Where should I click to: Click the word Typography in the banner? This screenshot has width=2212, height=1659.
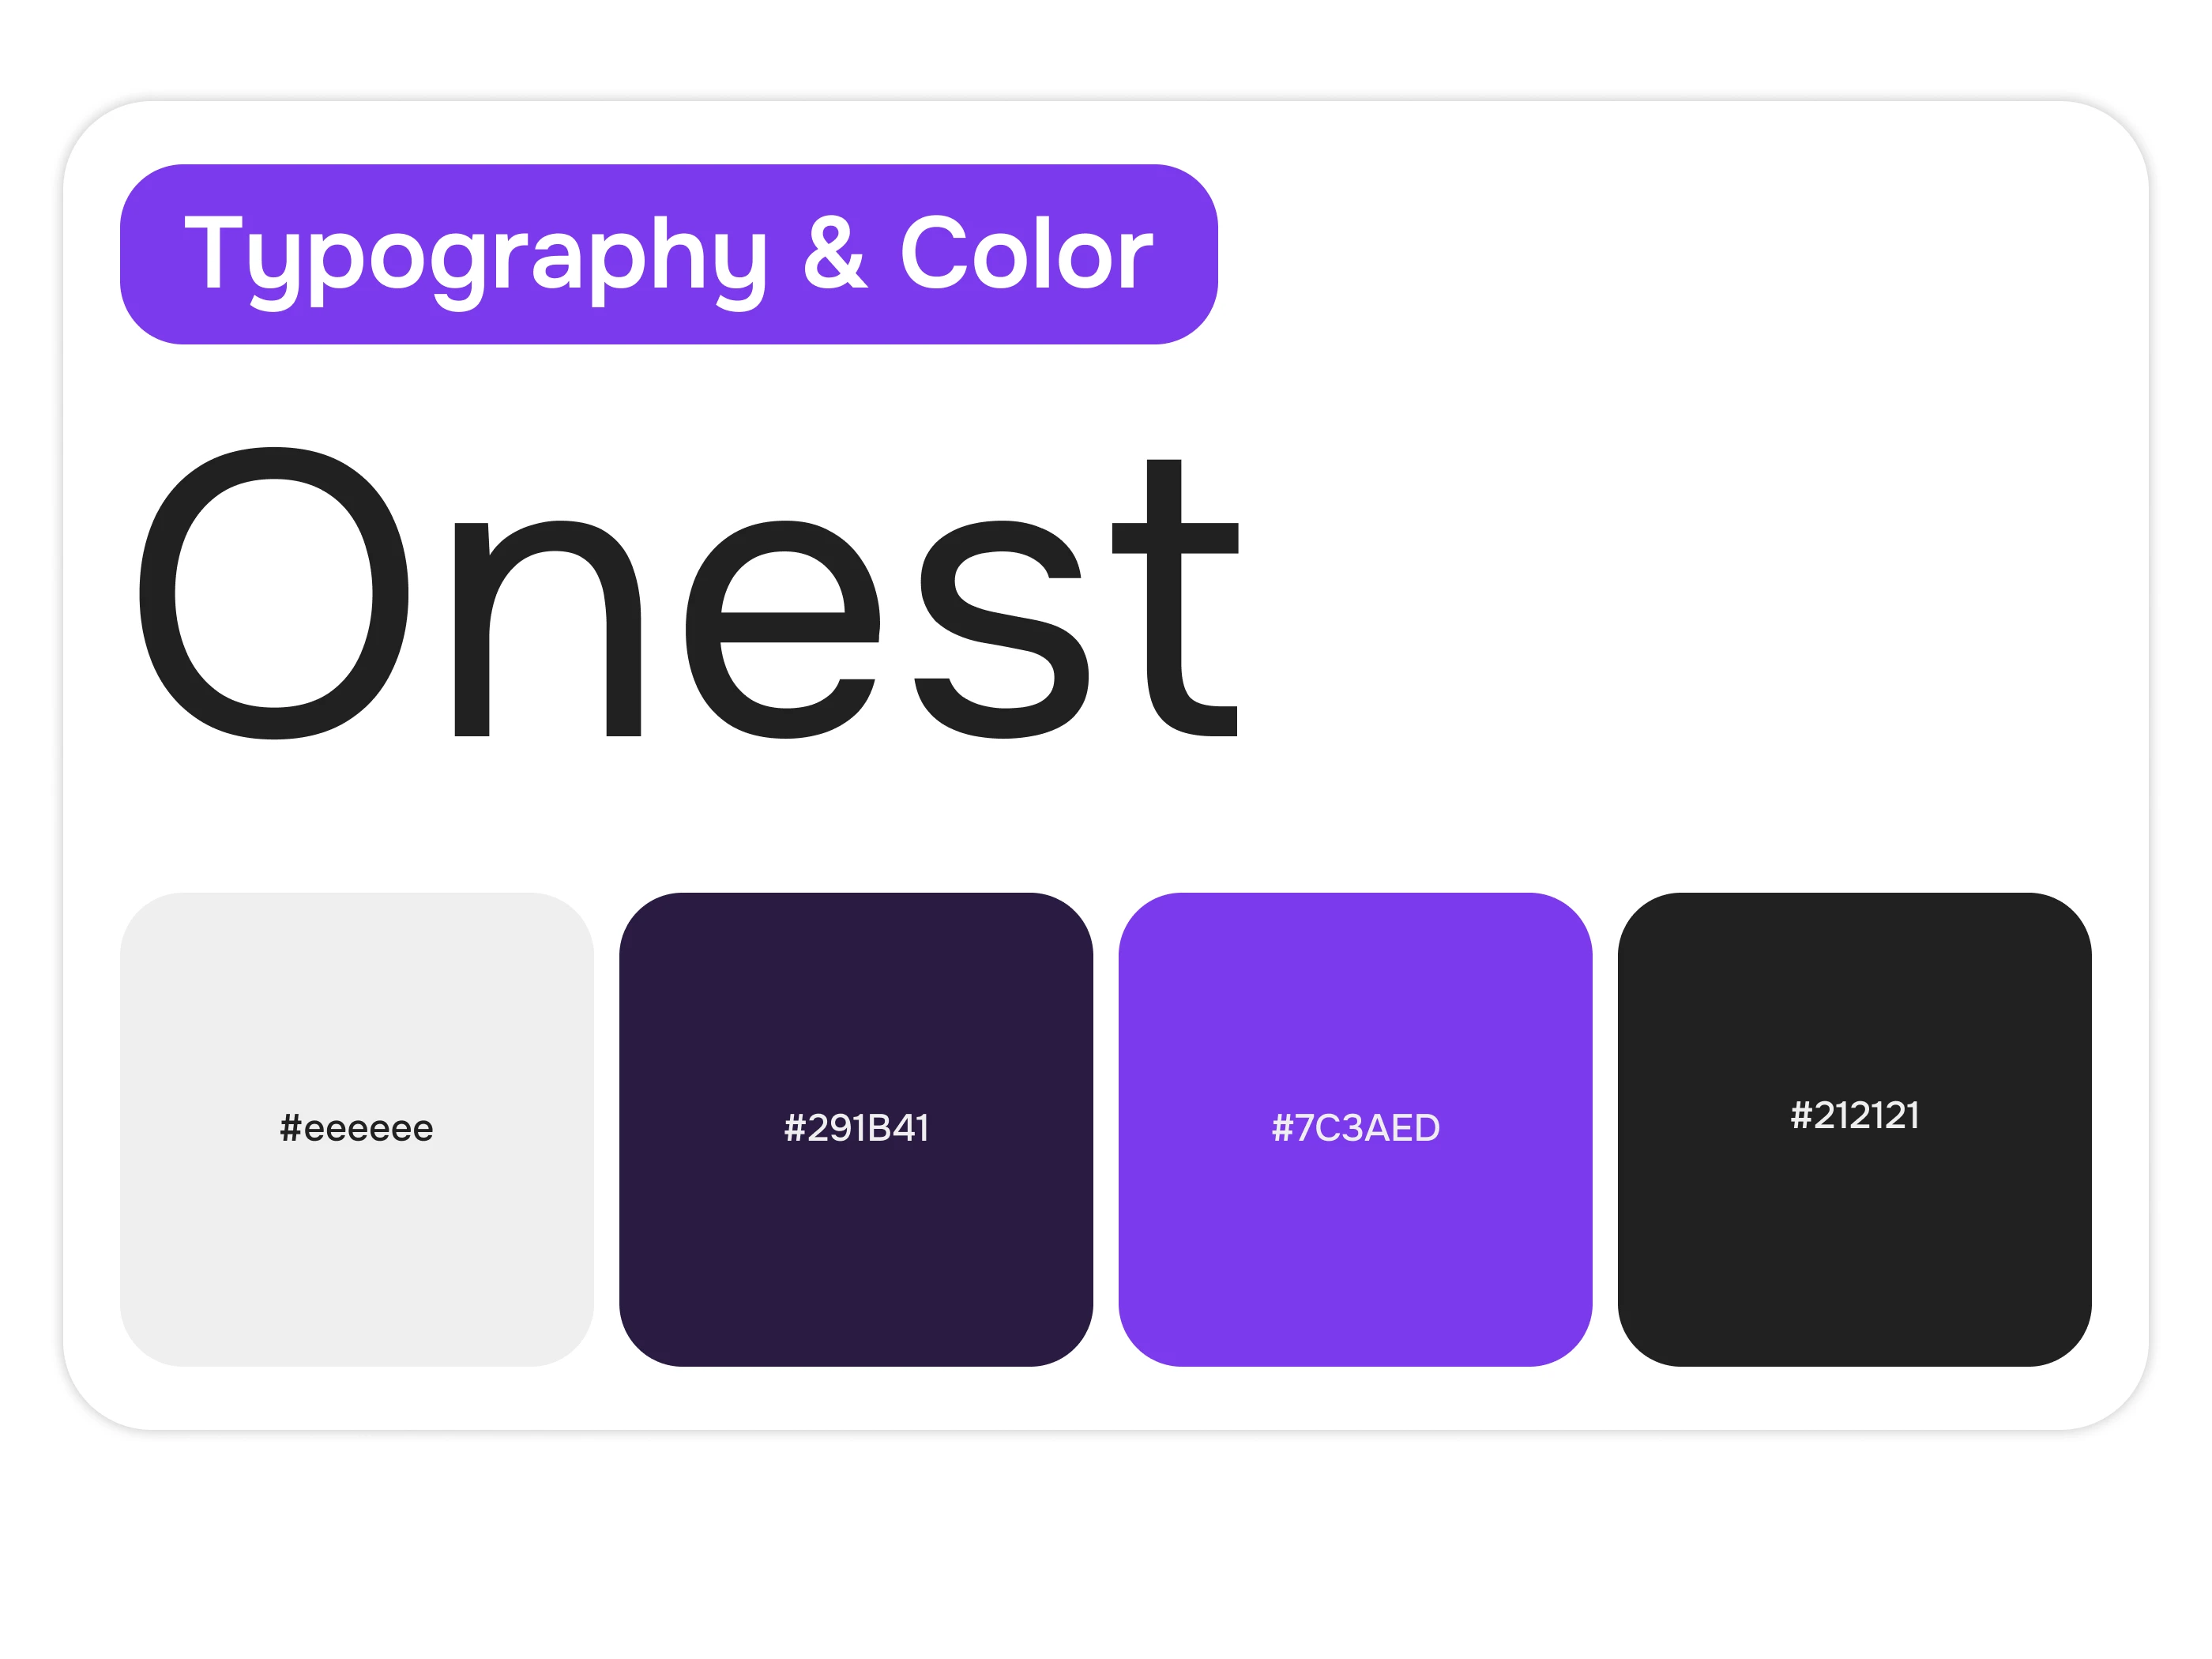475,255
